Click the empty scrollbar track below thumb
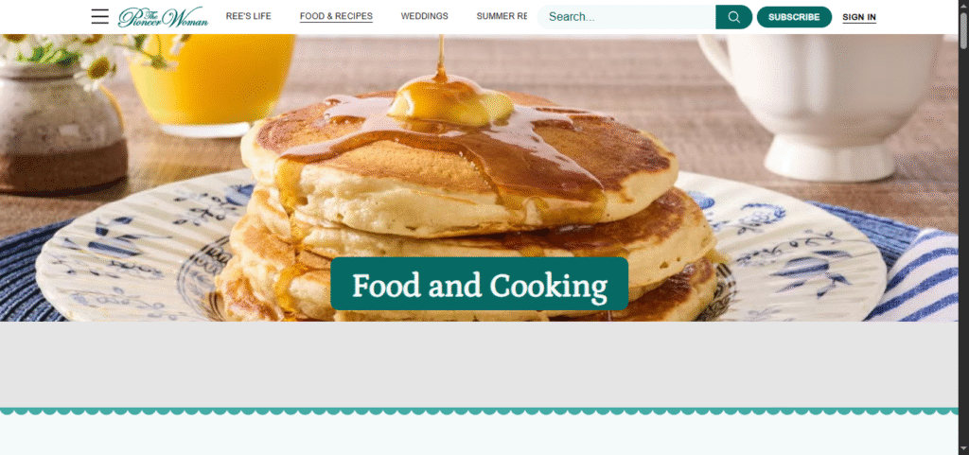The width and height of the screenshot is (969, 455). pyautogui.click(x=963, y=247)
